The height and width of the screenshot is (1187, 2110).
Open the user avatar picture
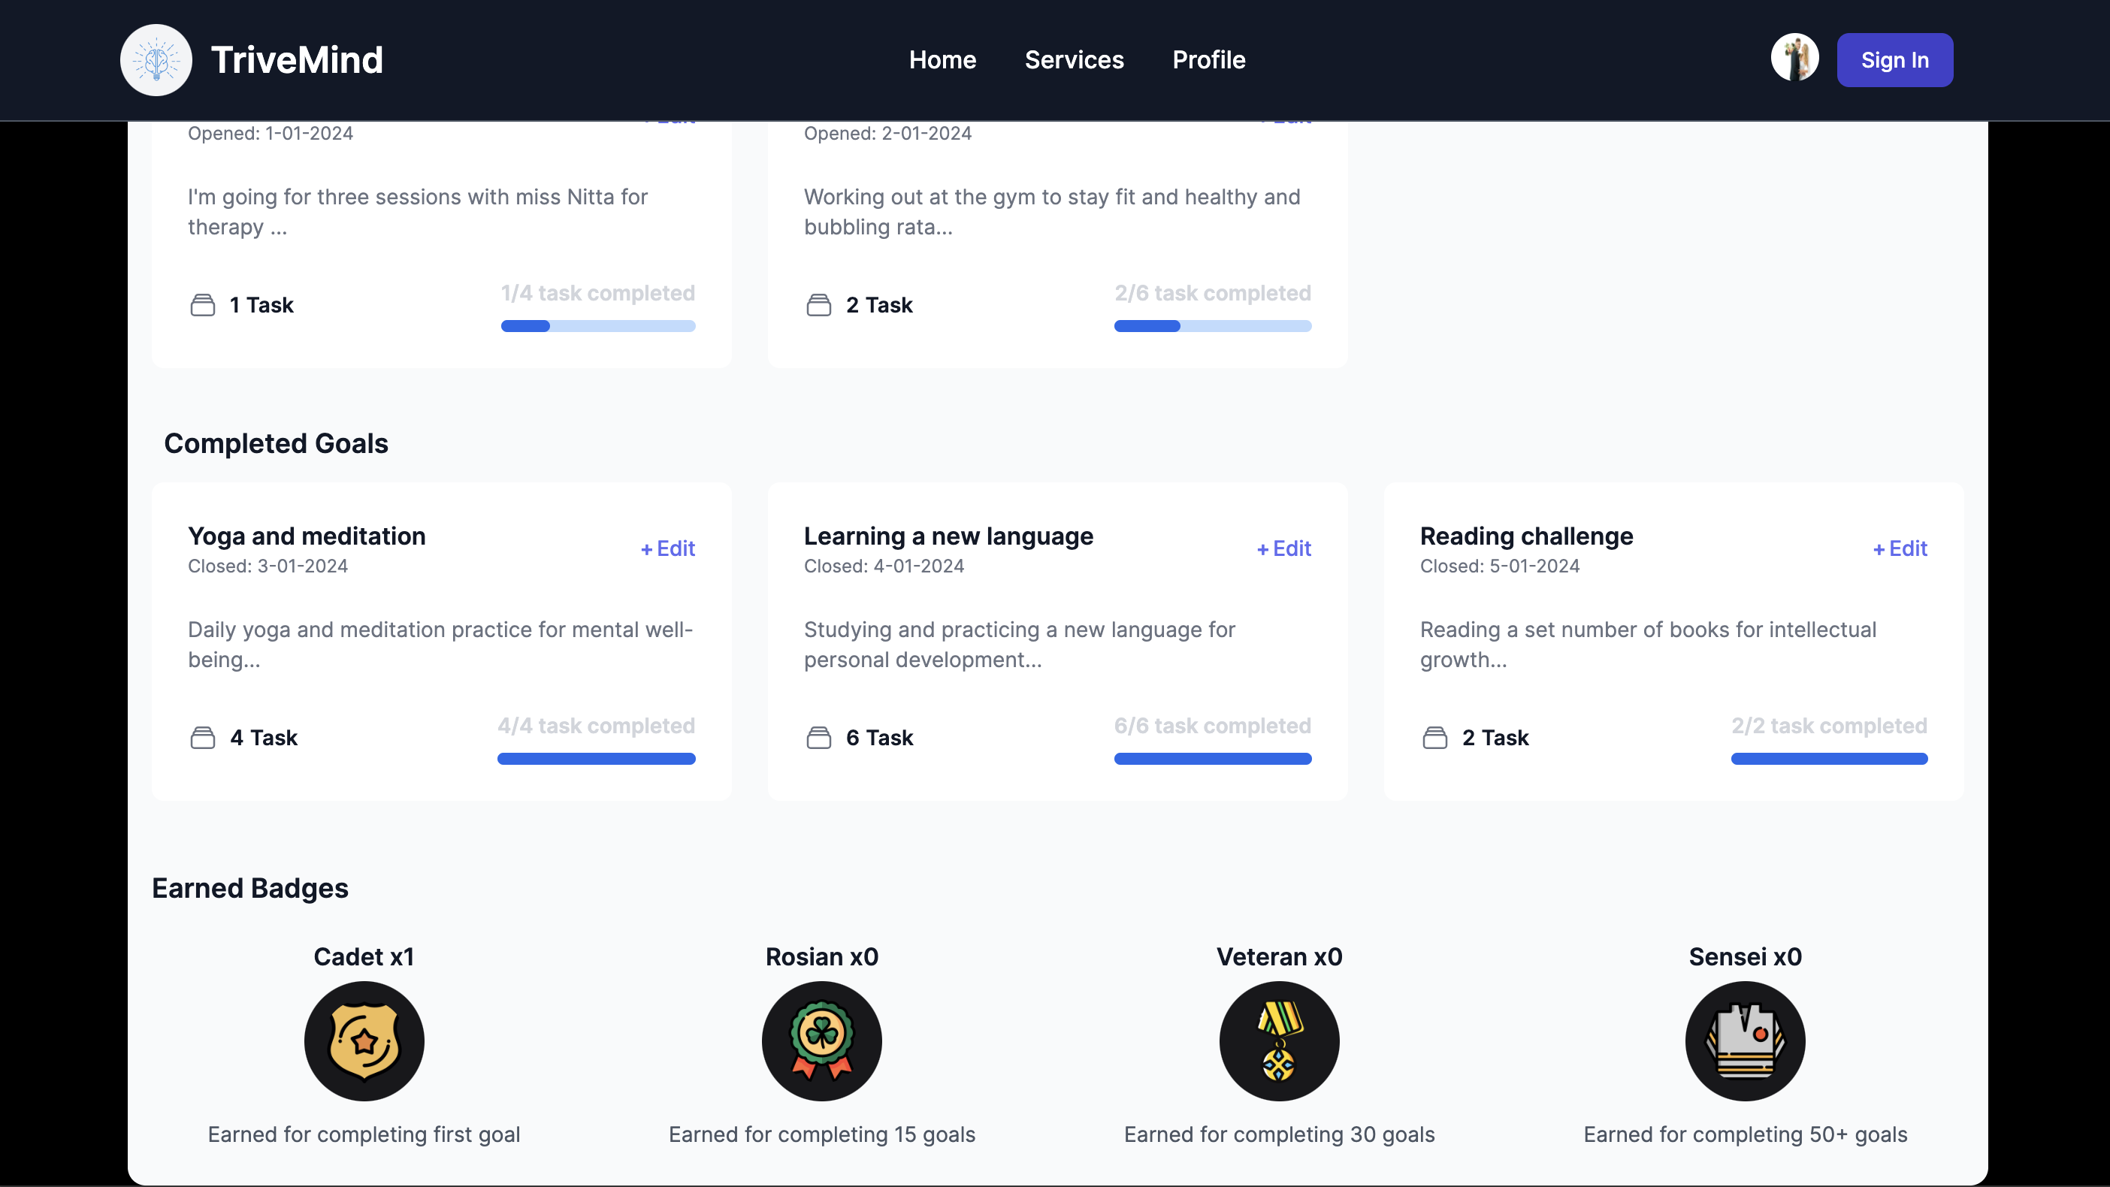coord(1794,58)
